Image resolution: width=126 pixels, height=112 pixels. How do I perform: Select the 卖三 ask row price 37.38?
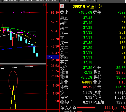[88, 27]
